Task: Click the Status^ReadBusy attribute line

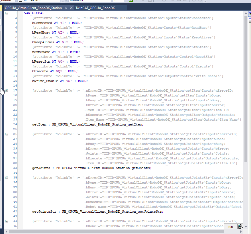Action: pyautogui.click(x=122, y=28)
